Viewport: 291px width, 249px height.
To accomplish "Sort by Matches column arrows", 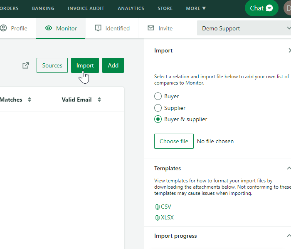I will click(30, 100).
